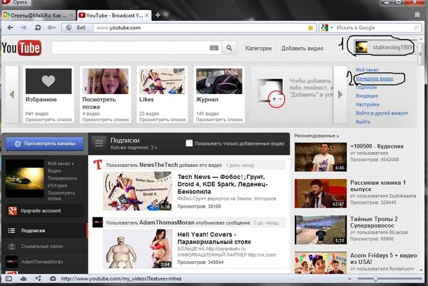This screenshot has height=286, width=428.
Task: Go back with the browser back arrow
Action: coord(10,28)
